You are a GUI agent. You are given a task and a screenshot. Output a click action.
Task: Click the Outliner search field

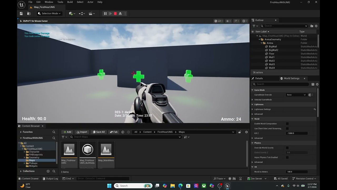tap(284, 26)
